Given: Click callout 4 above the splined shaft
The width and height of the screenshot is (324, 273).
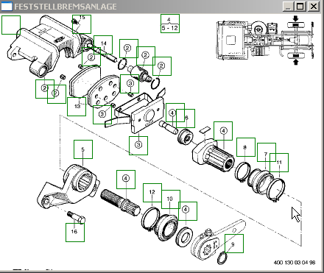Looking at the screenshot, I should click(126, 180).
